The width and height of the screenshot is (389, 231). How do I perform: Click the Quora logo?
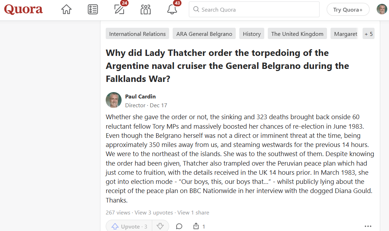(x=24, y=9)
